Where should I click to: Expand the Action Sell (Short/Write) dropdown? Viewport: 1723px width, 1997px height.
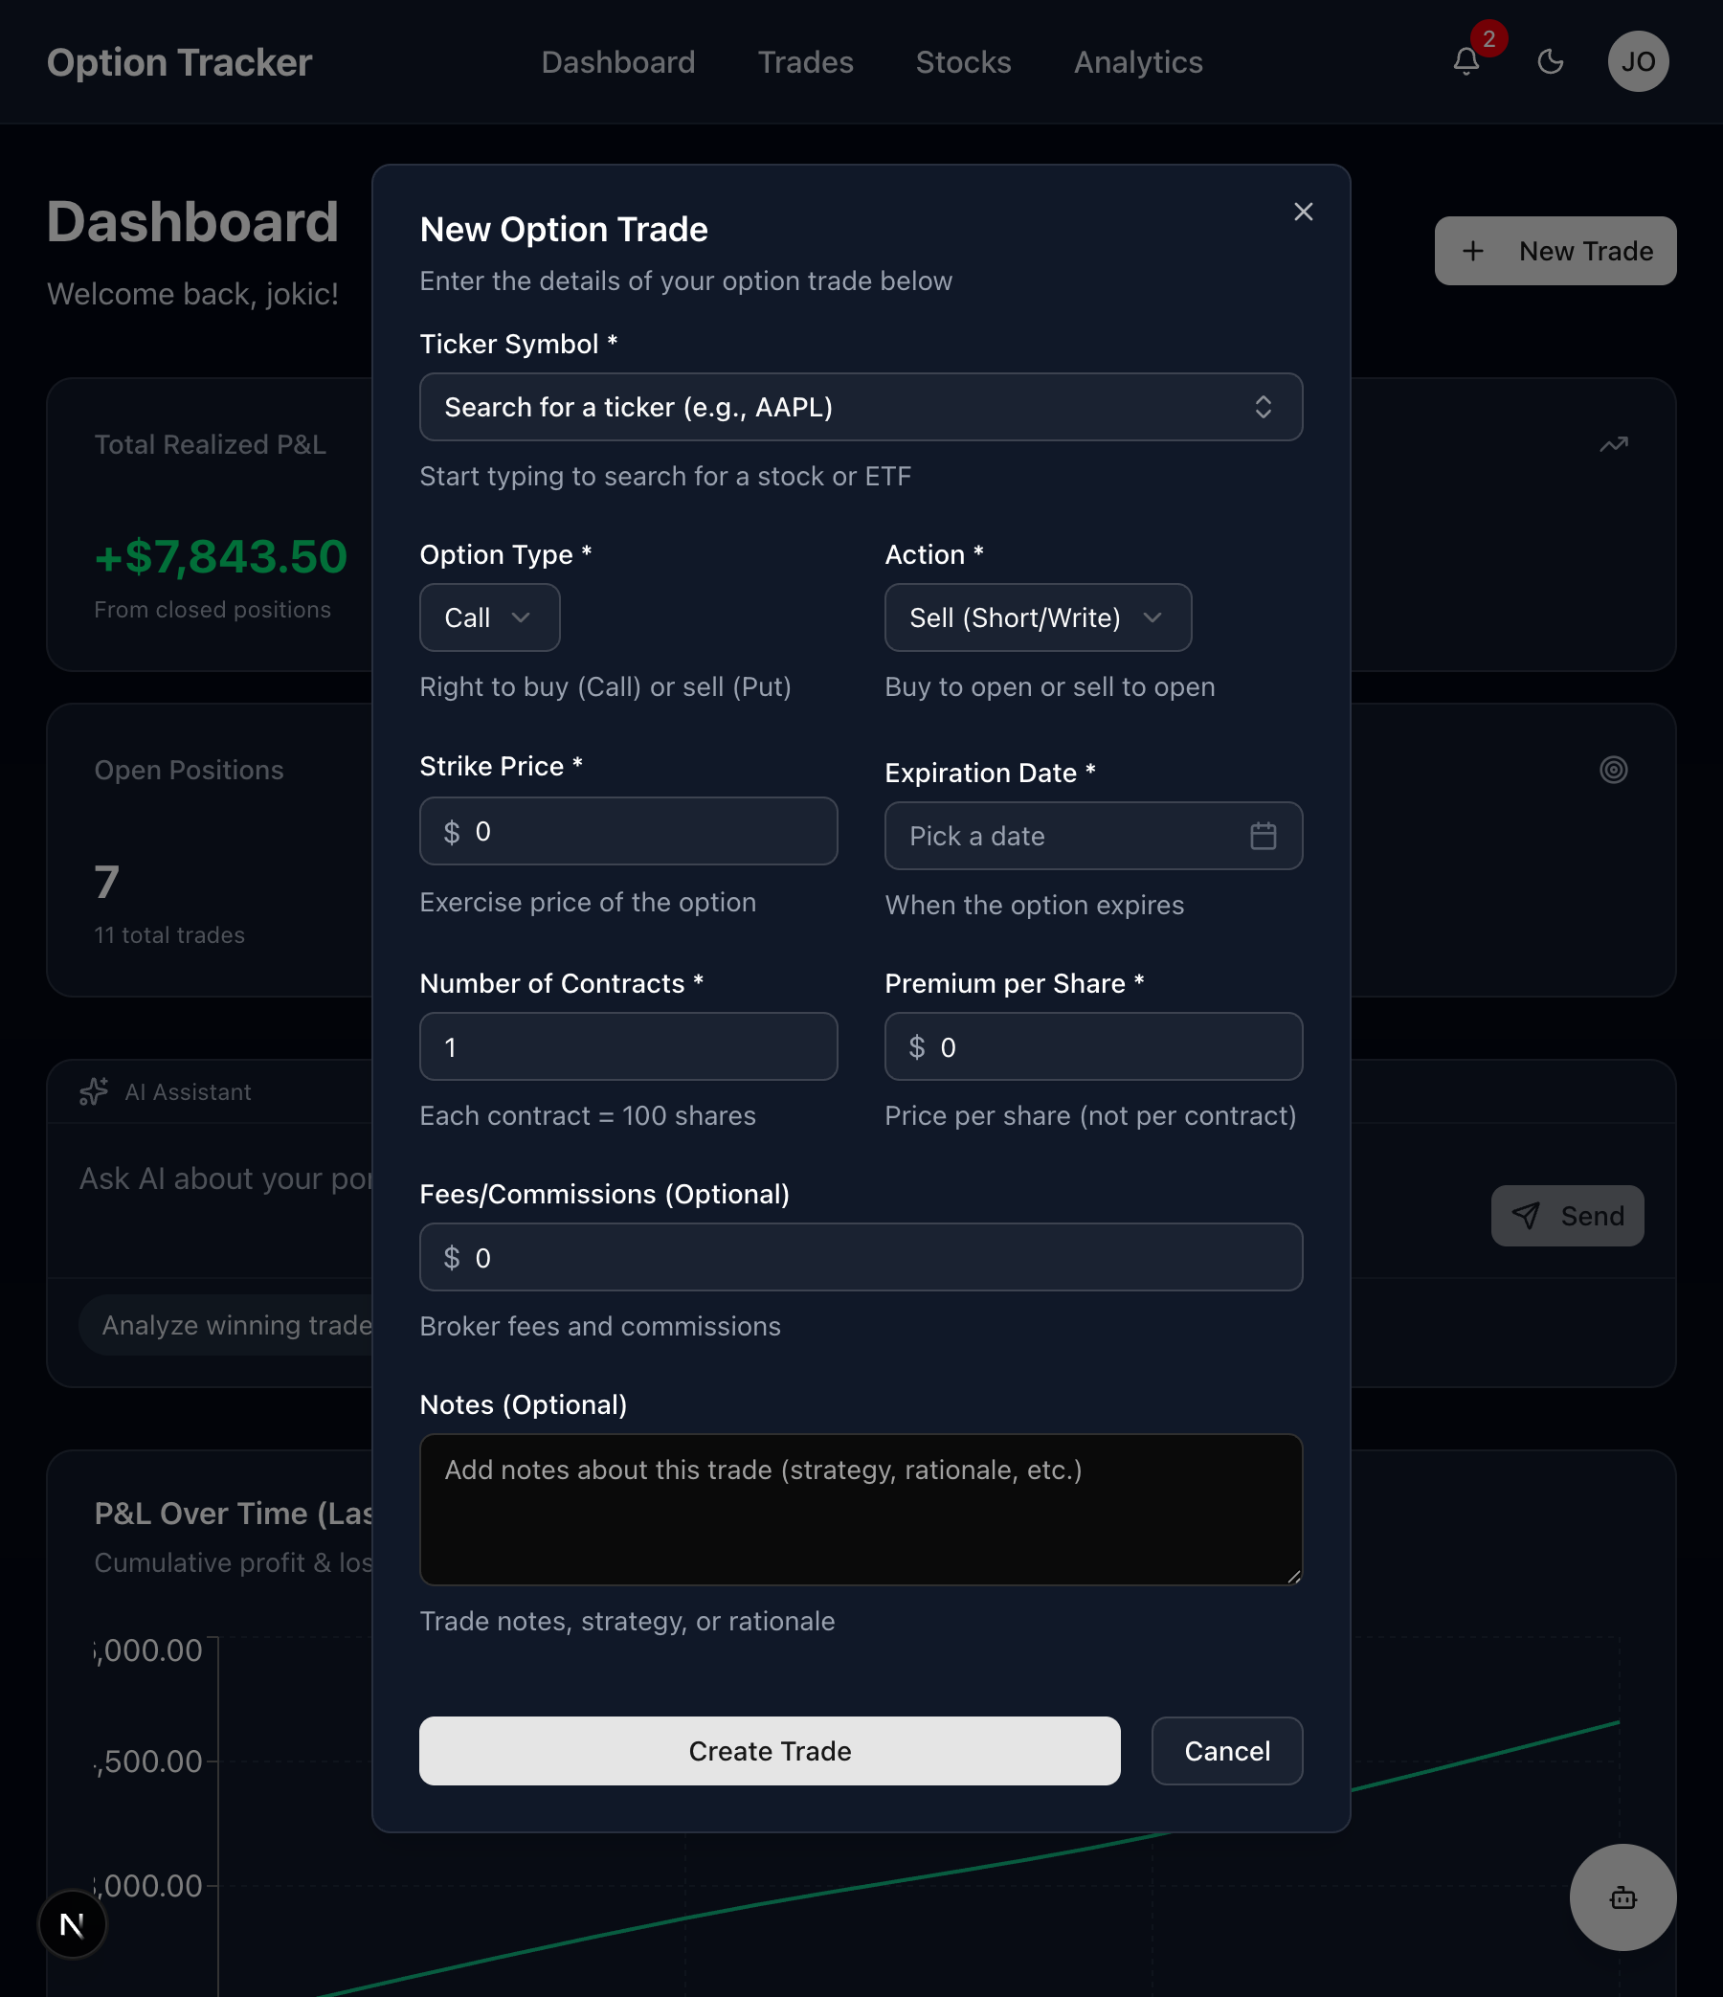click(x=1037, y=617)
